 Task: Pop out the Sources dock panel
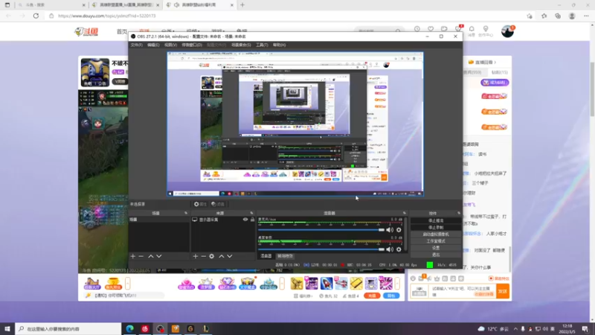251,213
